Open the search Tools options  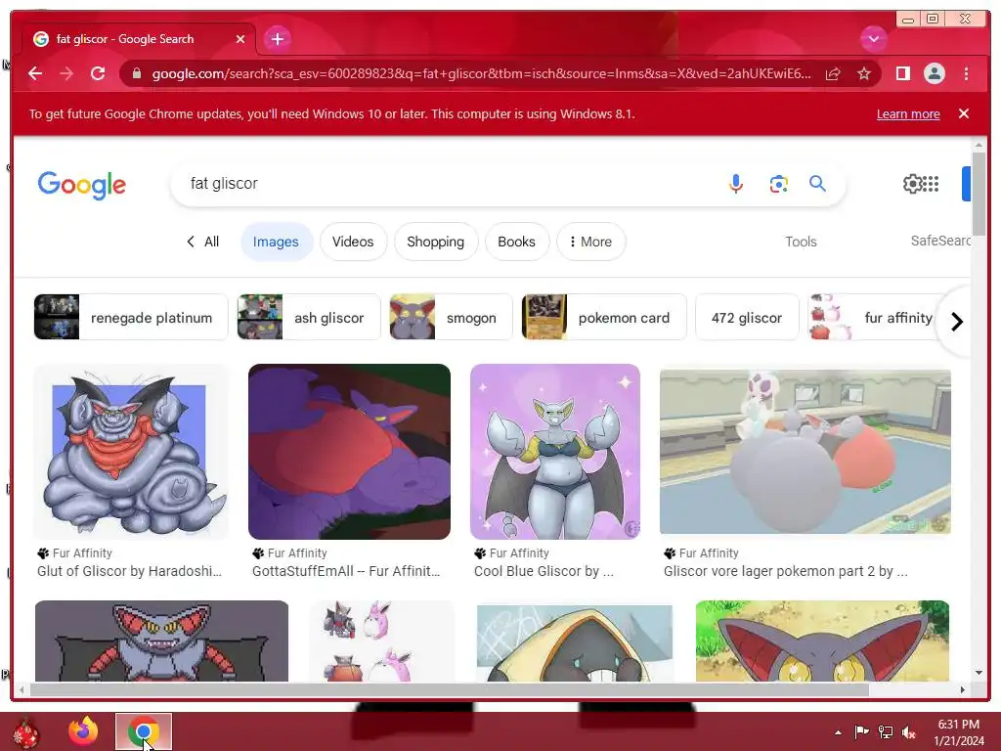pos(801,243)
